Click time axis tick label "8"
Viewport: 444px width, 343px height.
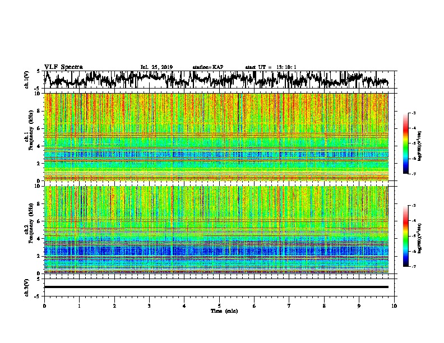[324, 305]
